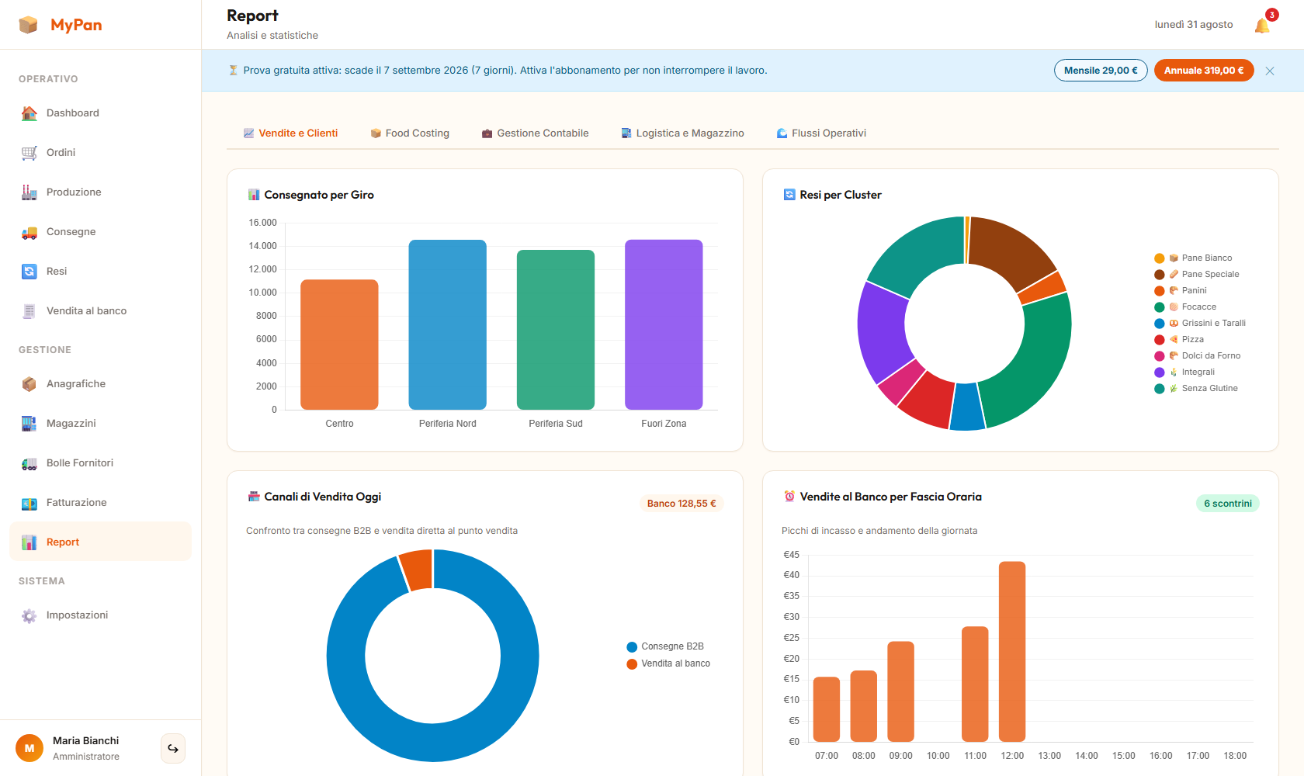Click the Report chart icon in sidebar
This screenshot has height=776, width=1304.
(x=29, y=542)
